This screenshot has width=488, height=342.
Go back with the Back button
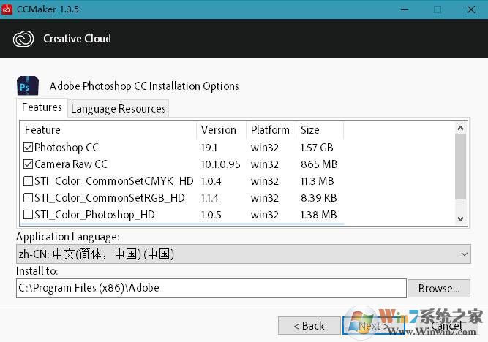point(308,325)
